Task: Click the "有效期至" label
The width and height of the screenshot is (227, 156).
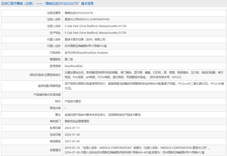Action: point(55,141)
